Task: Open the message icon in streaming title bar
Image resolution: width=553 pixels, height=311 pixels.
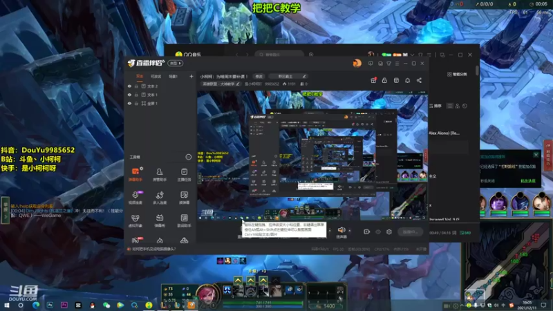Action: click(371, 64)
